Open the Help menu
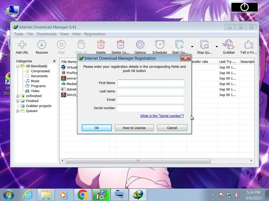 click(x=76, y=34)
